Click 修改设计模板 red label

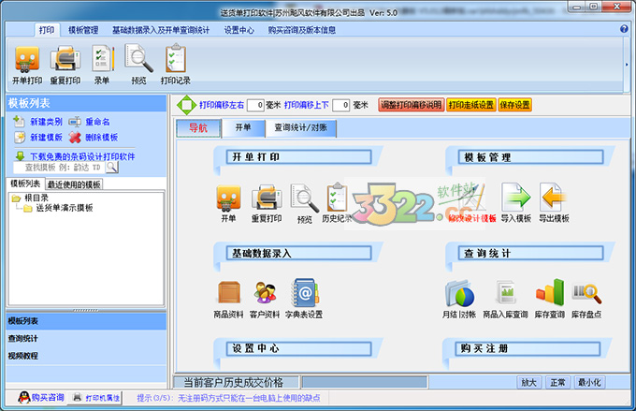coord(471,218)
